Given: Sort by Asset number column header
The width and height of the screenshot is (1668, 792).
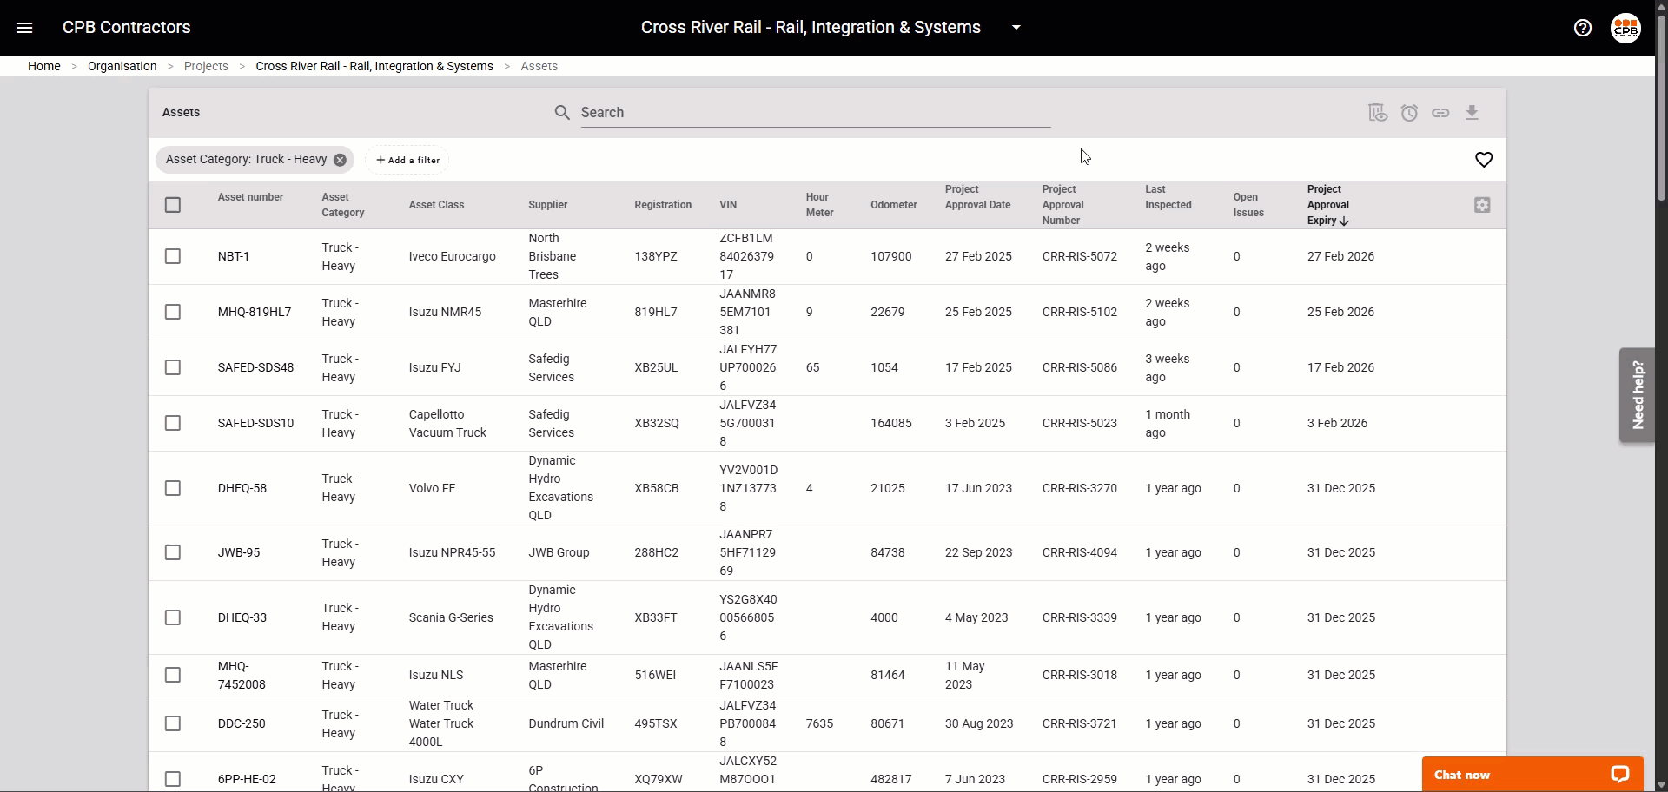Looking at the screenshot, I should pos(250,197).
